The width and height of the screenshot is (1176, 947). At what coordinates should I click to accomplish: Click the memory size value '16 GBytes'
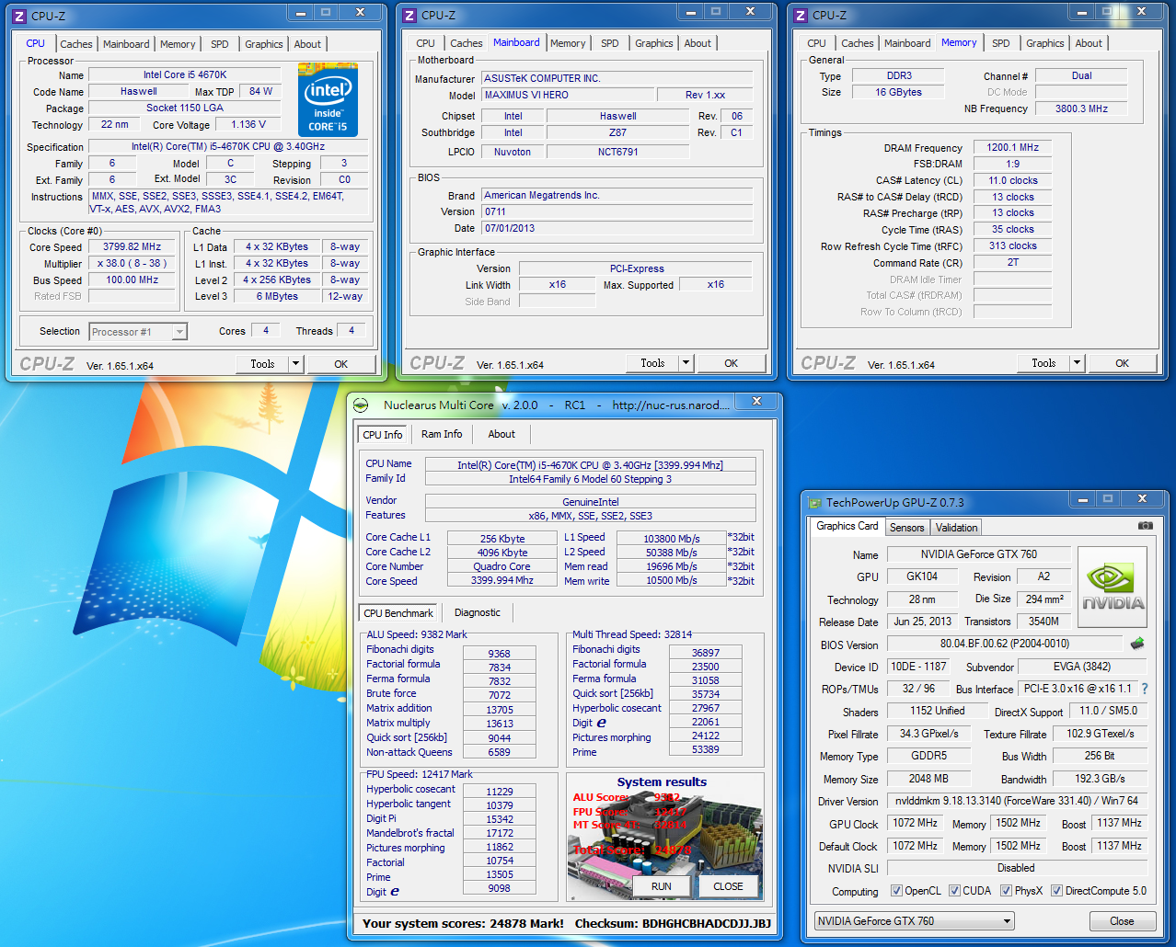(x=899, y=92)
